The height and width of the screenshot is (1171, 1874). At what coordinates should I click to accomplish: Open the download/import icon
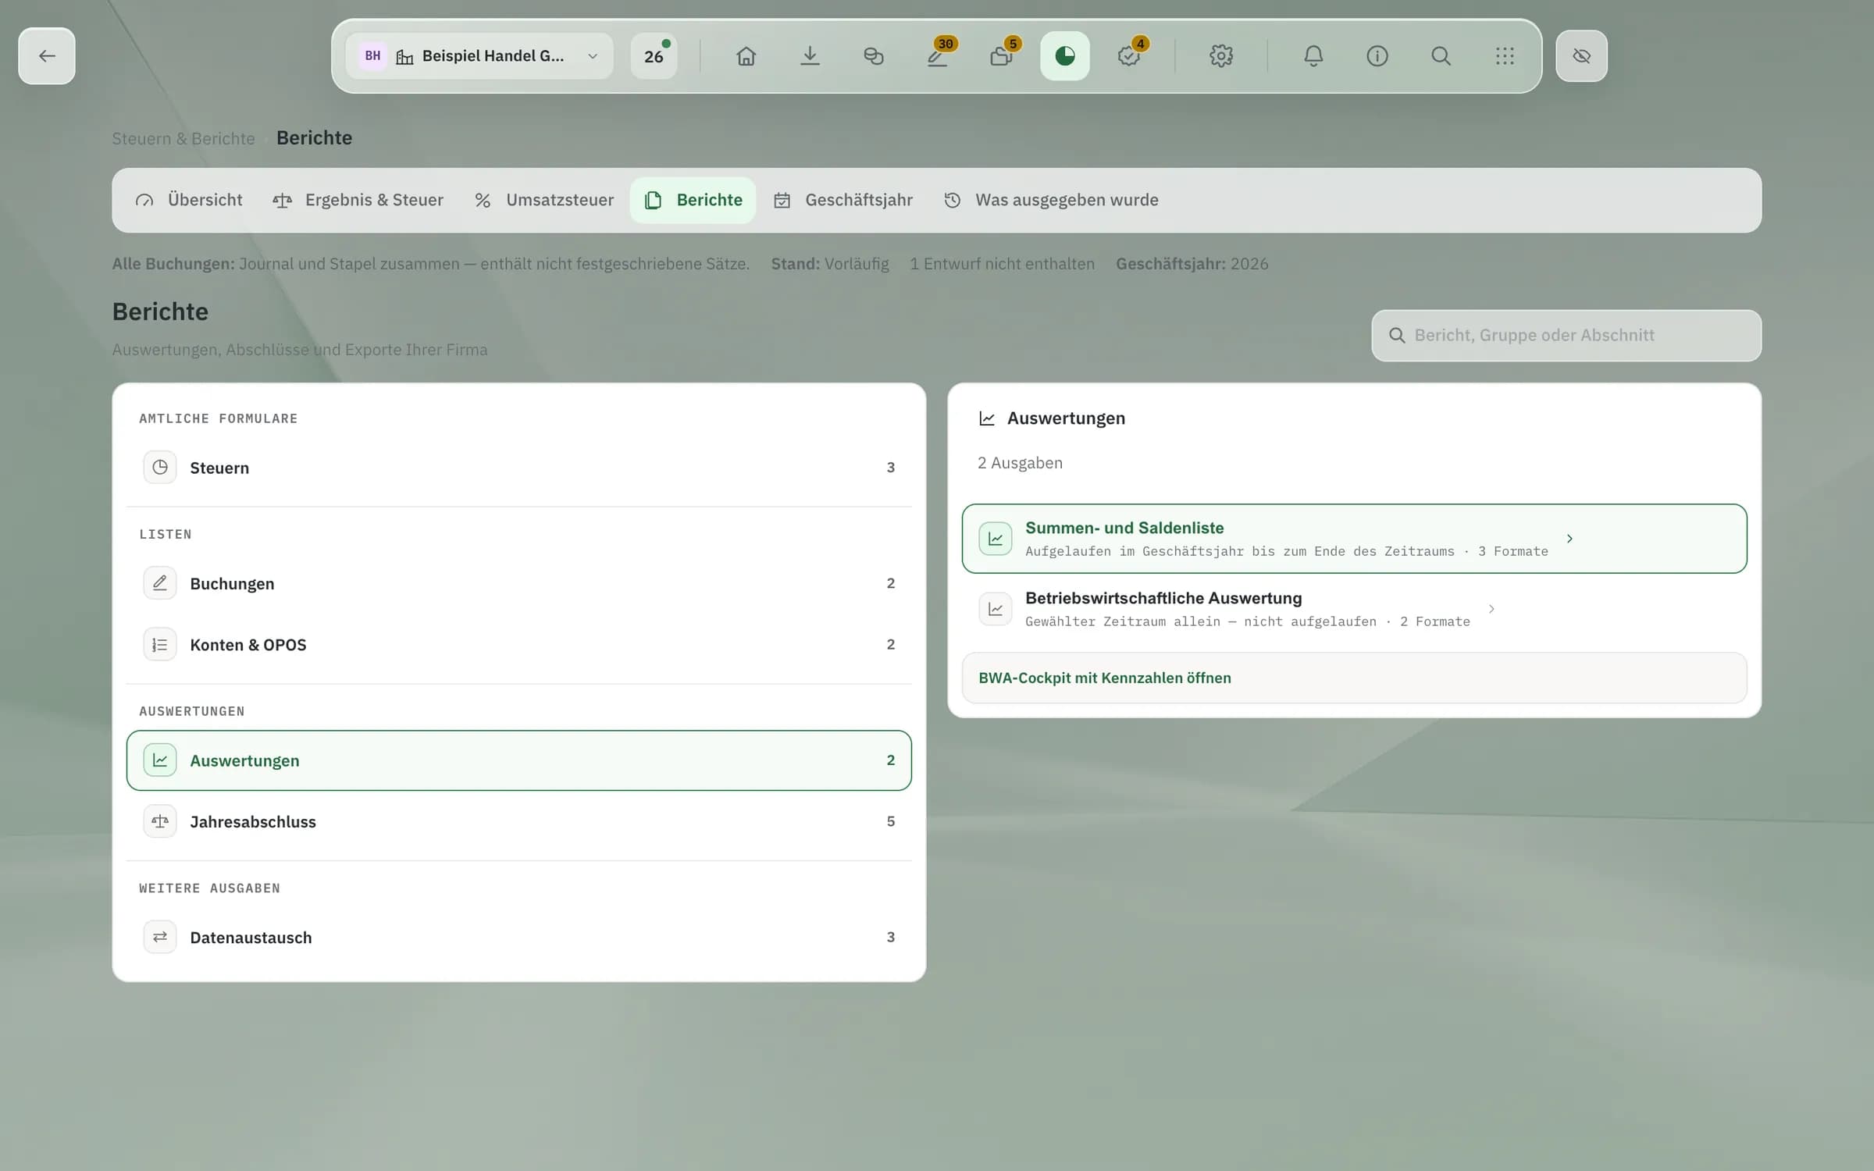(x=810, y=56)
